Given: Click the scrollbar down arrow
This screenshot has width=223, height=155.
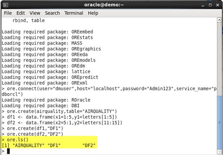Looking at the screenshot, I should tap(219, 151).
